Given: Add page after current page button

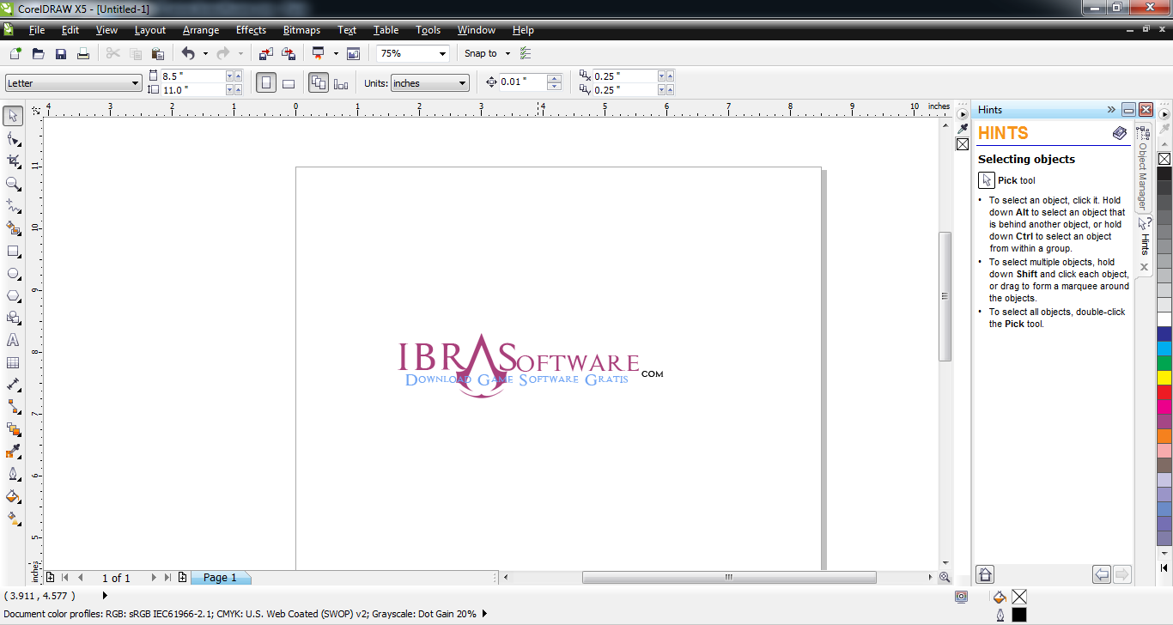Looking at the screenshot, I should click(x=182, y=578).
